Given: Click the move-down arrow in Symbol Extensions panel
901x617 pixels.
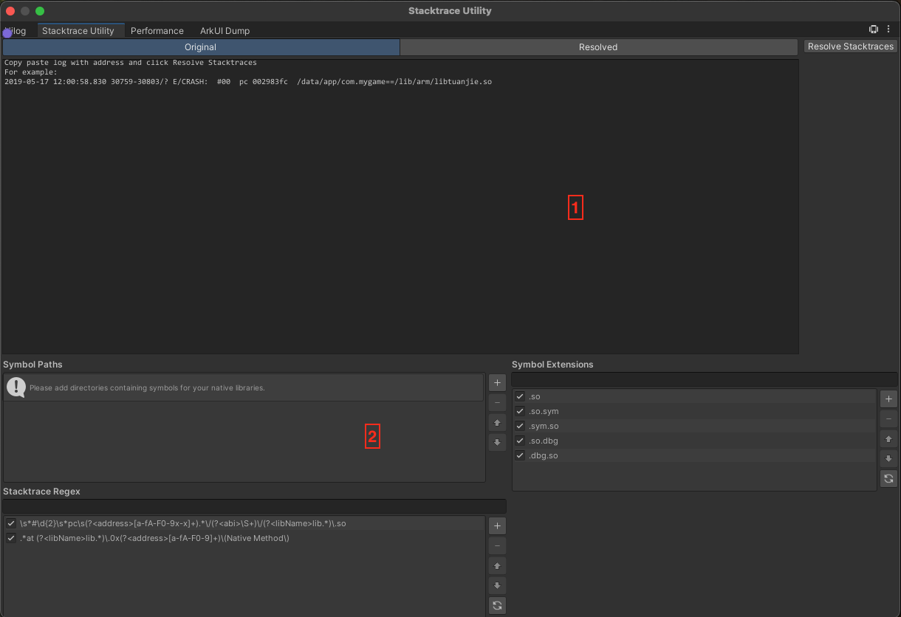Looking at the screenshot, I should point(888,458).
